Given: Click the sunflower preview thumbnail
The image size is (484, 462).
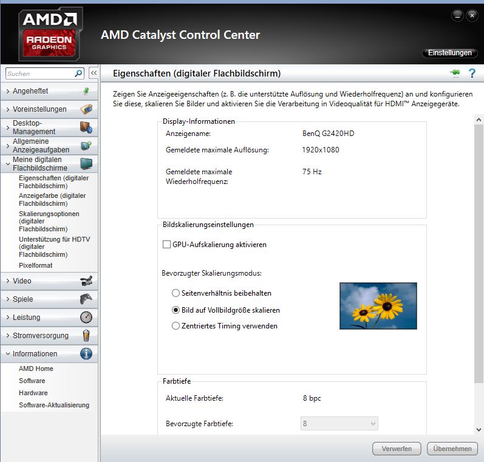Looking at the screenshot, I should coord(378,306).
